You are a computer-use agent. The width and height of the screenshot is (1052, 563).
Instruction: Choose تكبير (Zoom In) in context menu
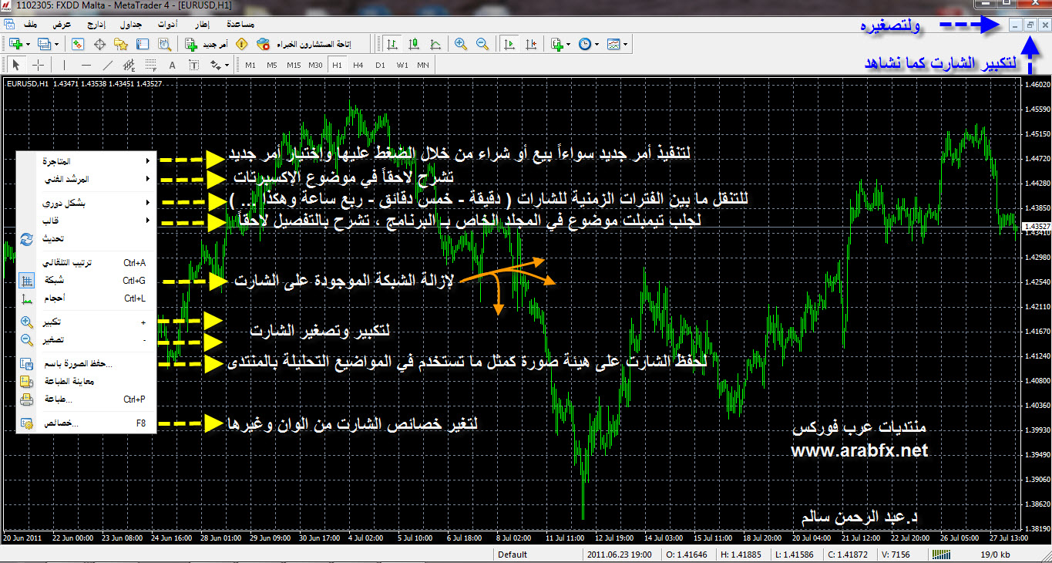(x=86, y=322)
